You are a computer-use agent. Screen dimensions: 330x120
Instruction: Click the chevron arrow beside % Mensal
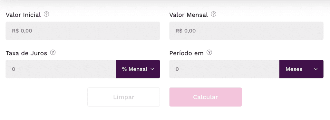click(152, 69)
